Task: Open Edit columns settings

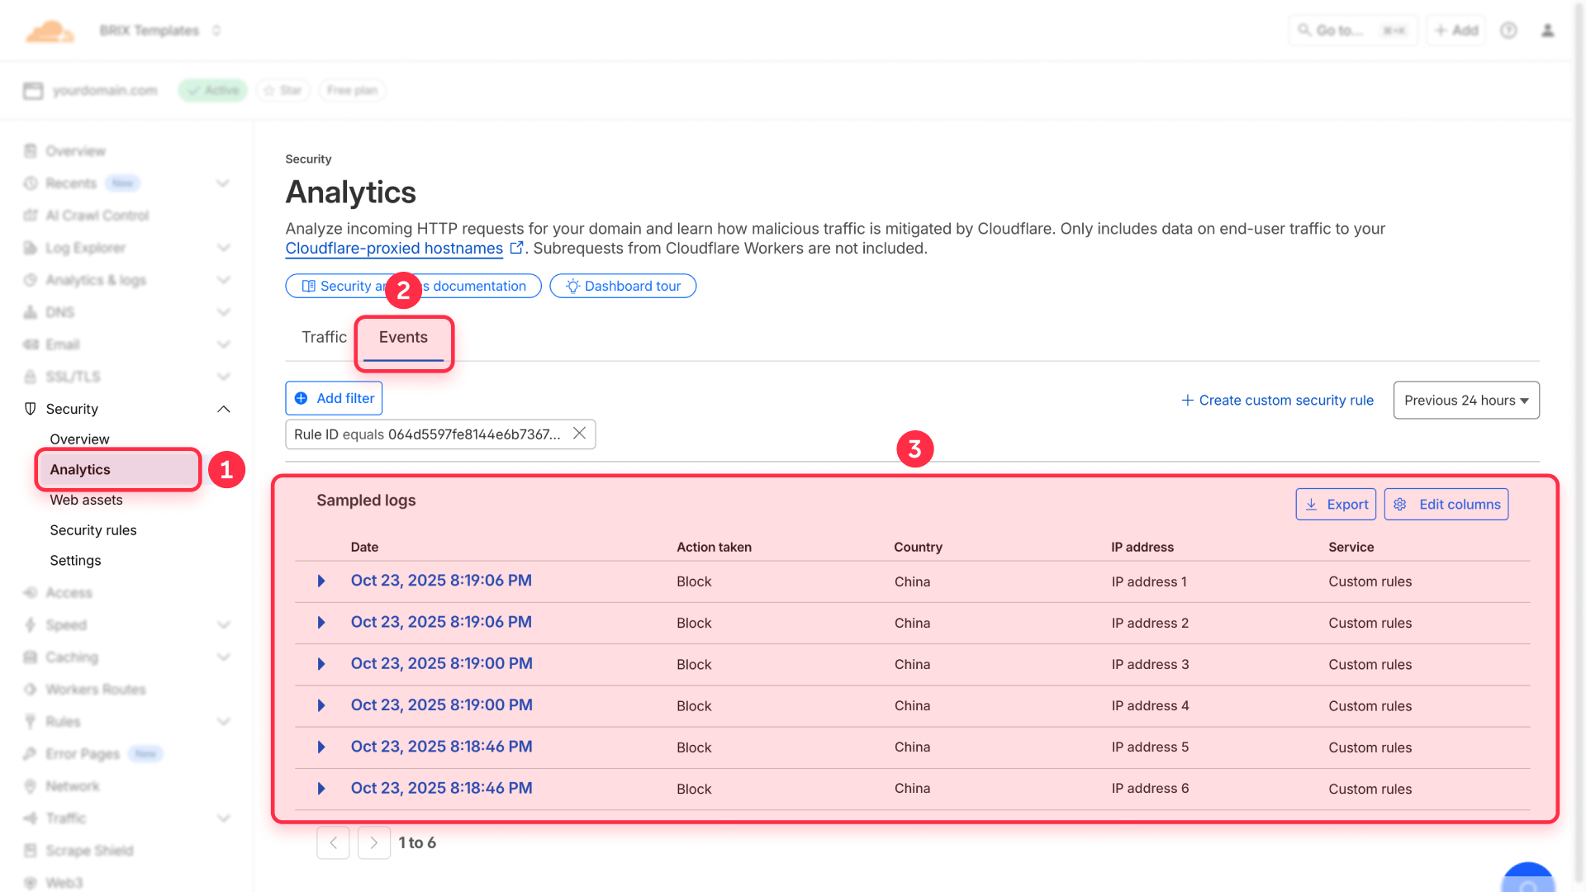Action: point(1446,504)
